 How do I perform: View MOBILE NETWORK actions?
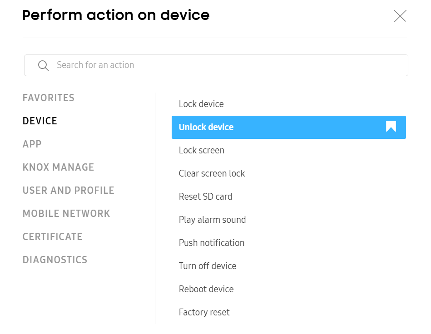66,213
